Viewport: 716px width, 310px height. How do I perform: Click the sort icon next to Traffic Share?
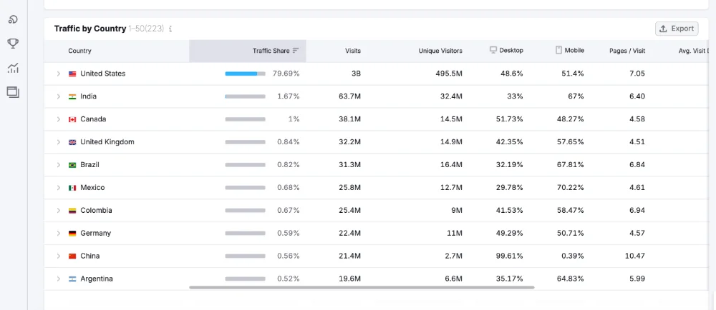point(296,51)
